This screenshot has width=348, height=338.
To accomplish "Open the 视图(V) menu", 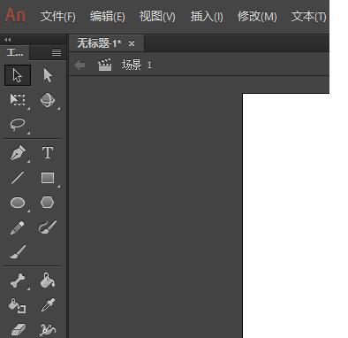I will coord(157,16).
